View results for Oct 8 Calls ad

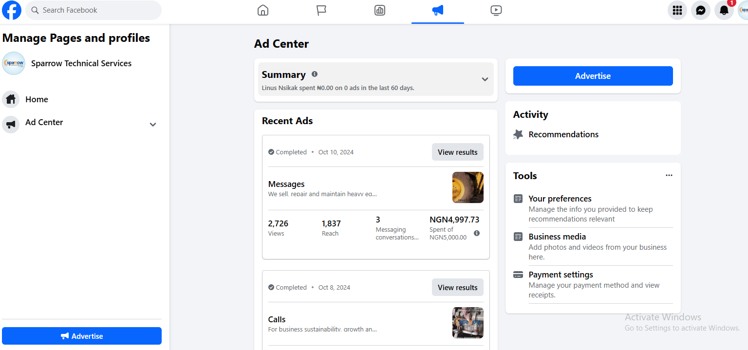457,287
